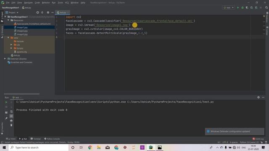Toggle the Database side tool window

pyautogui.click(x=267, y=18)
